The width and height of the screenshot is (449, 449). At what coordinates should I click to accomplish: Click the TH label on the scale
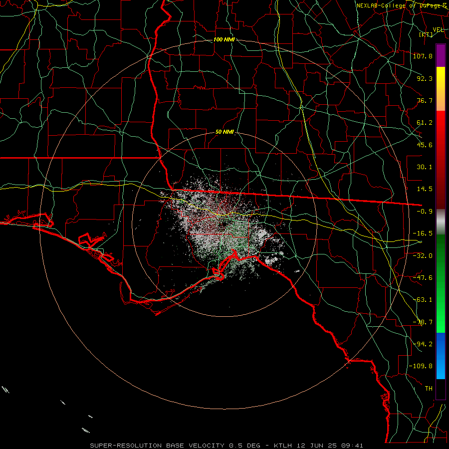click(x=429, y=389)
